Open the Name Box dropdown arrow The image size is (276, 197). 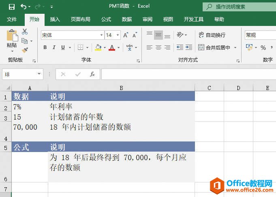[39, 74]
